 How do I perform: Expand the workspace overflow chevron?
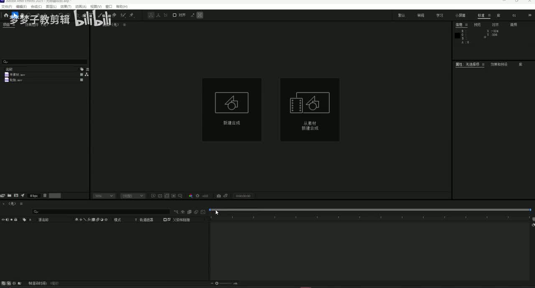530,15
